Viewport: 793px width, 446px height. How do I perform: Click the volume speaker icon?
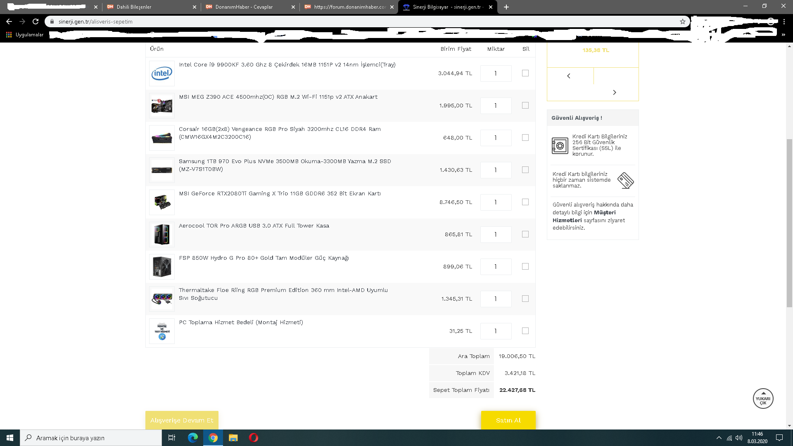pyautogui.click(x=739, y=438)
